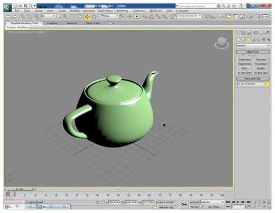Image resolution: width=275 pixels, height=213 pixels.
Task: Select the Geometry category in Create panel
Action: [x=238, y=39]
